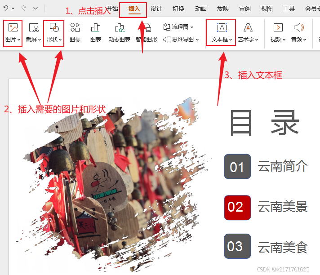Image resolution: width=320 pixels, height=275 pixels.
Task: Click the 视频 video insert icon
Action: pyautogui.click(x=278, y=27)
